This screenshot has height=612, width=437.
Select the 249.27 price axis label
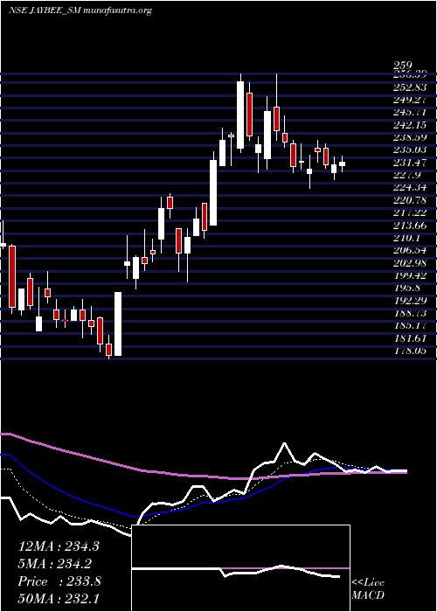click(x=410, y=100)
